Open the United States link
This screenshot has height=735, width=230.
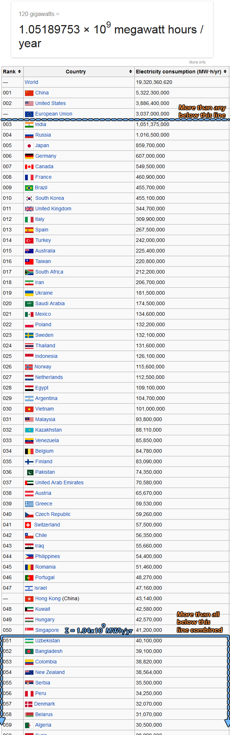[51, 104]
